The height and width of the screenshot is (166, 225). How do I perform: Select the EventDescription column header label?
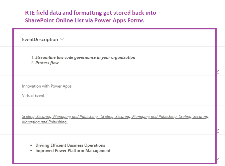pos(40,39)
